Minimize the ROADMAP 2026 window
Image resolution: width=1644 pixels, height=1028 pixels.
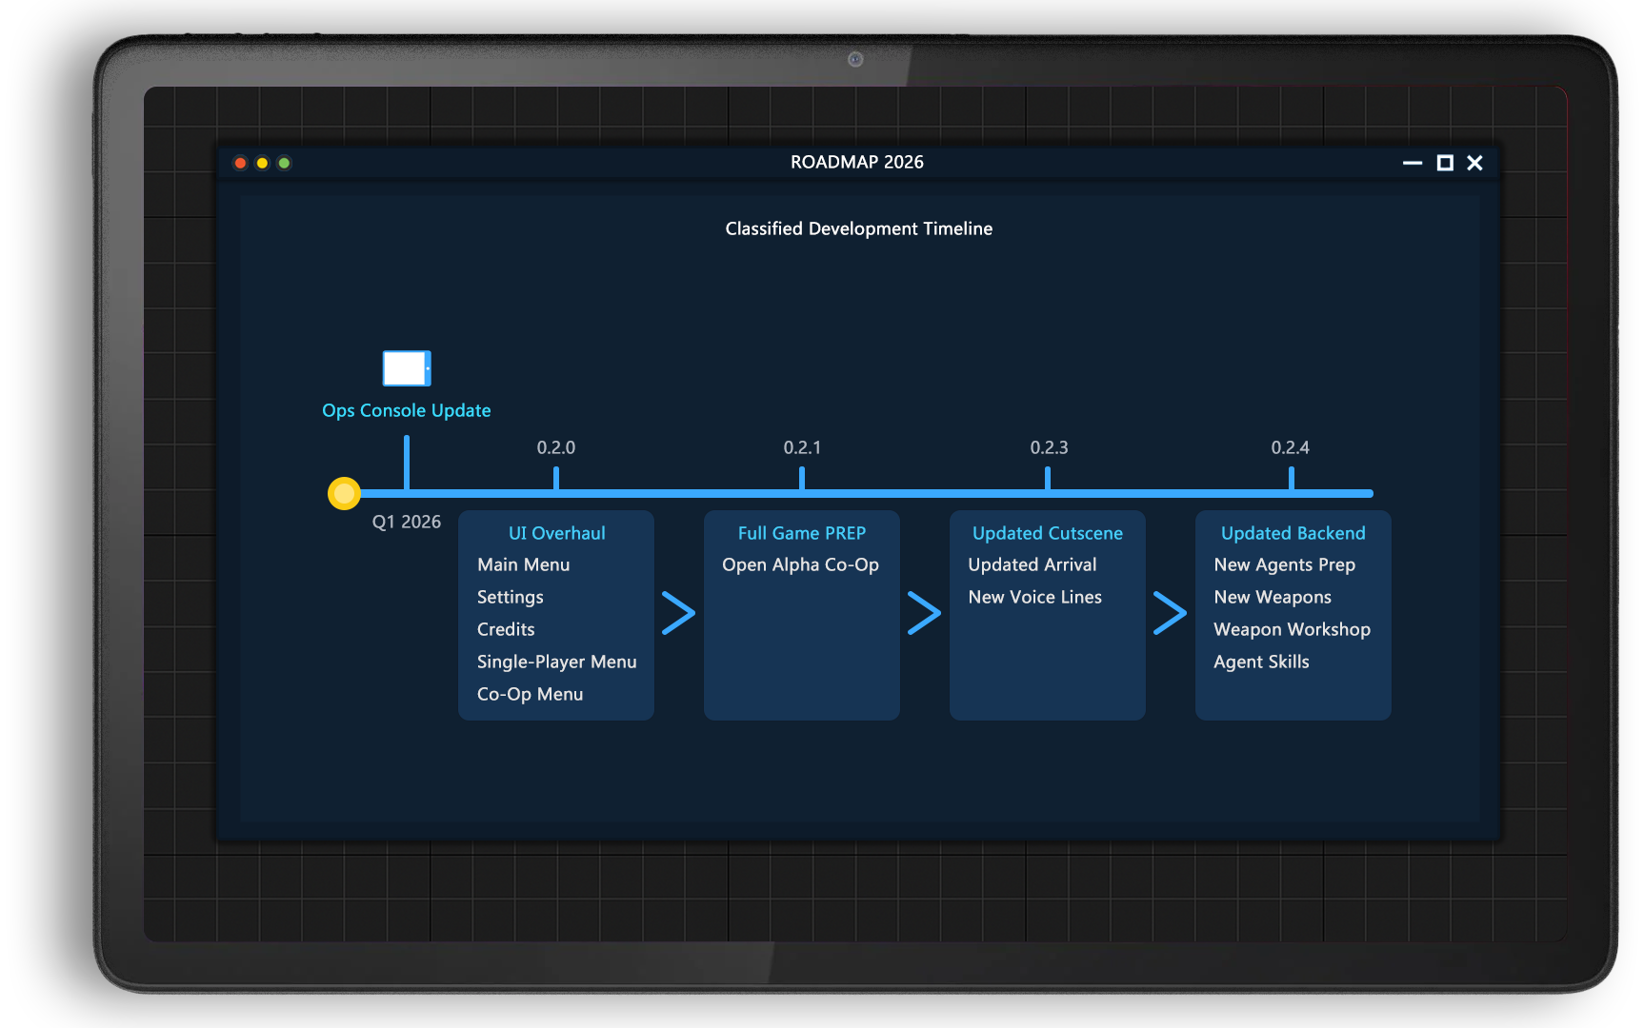[1413, 163]
